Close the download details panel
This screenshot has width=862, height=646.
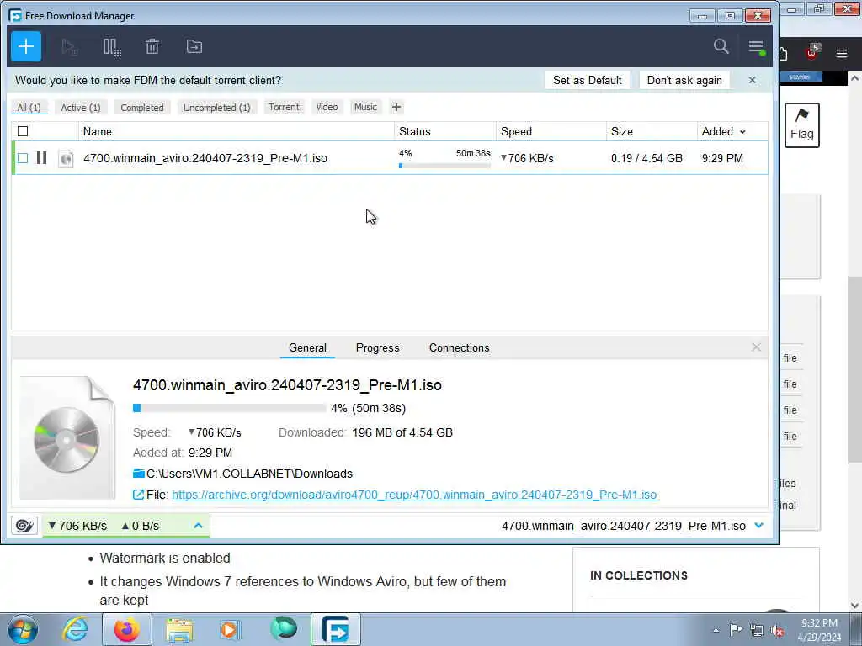click(x=756, y=347)
